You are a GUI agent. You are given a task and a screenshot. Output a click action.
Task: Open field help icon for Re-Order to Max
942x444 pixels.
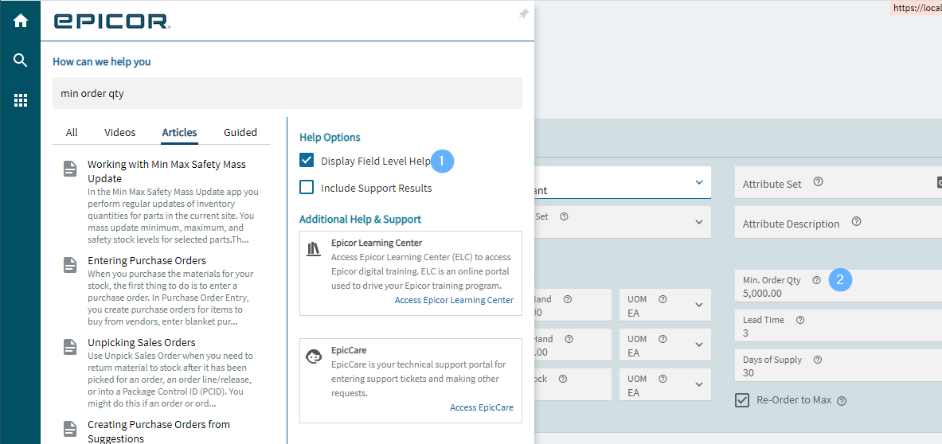coord(842,401)
